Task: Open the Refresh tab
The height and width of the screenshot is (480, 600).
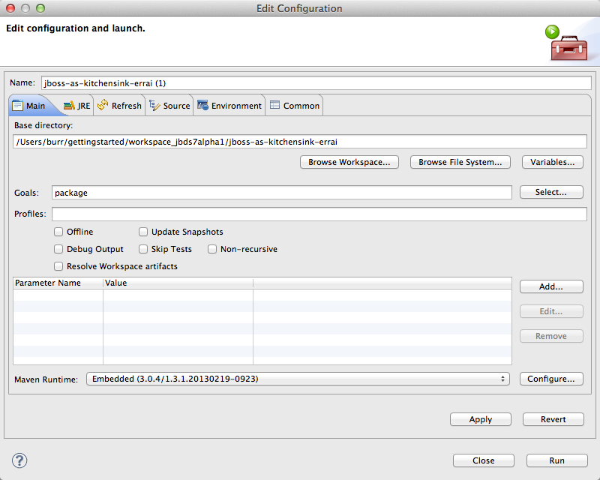Action: (x=119, y=106)
